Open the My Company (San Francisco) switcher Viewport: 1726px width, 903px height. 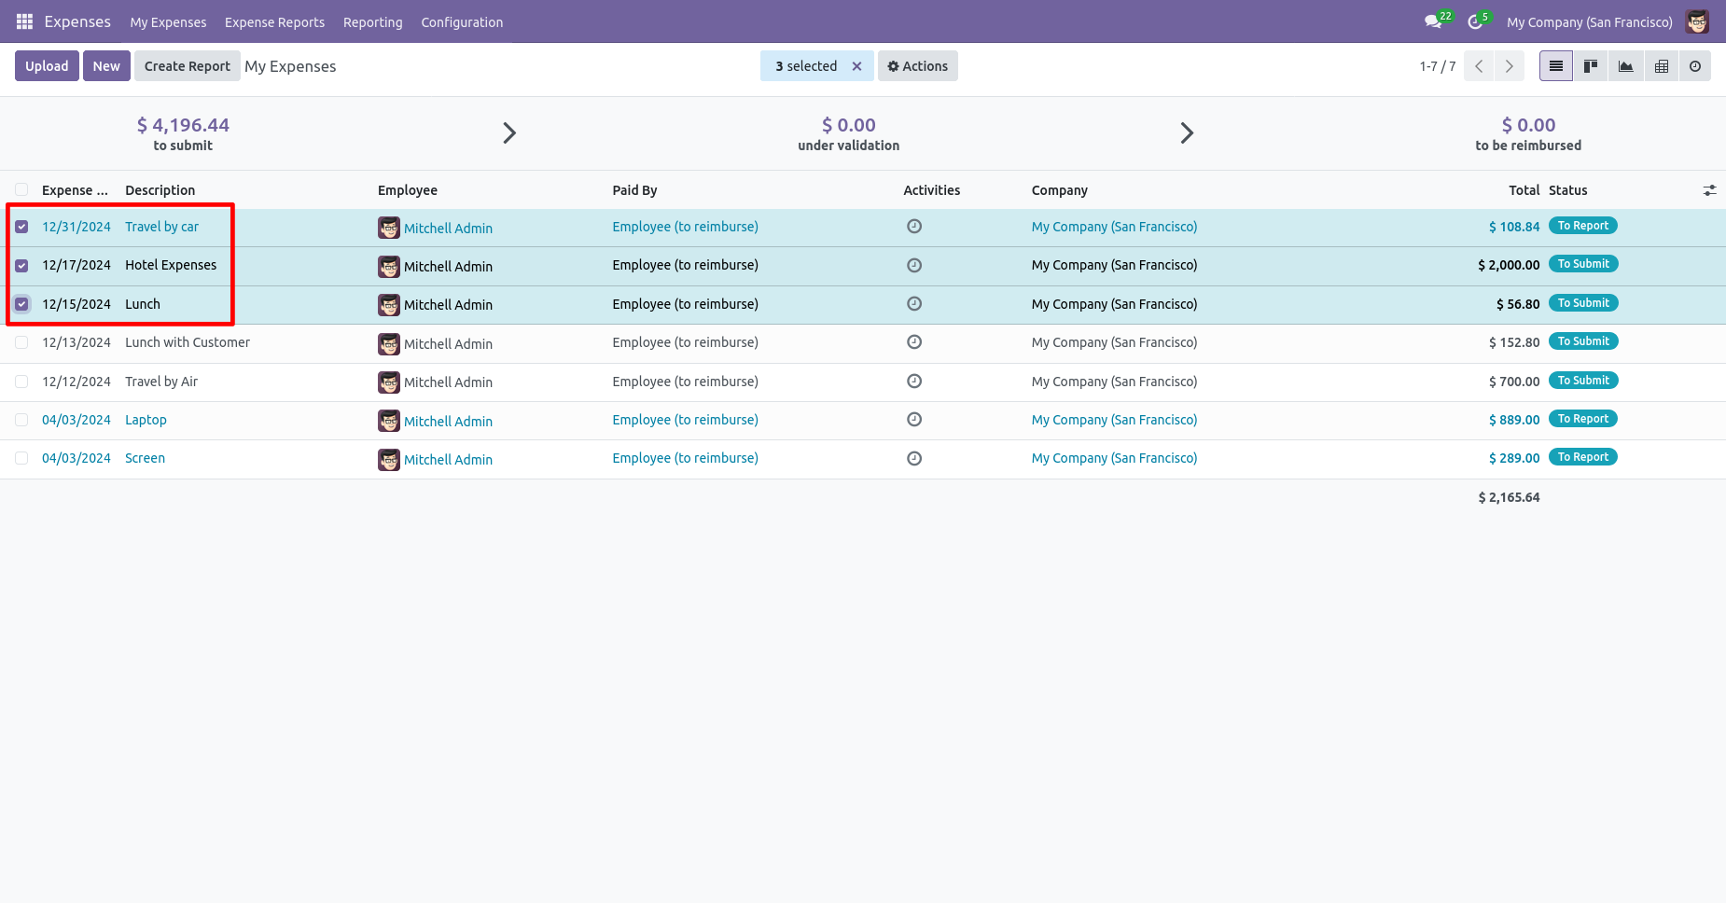pos(1589,22)
